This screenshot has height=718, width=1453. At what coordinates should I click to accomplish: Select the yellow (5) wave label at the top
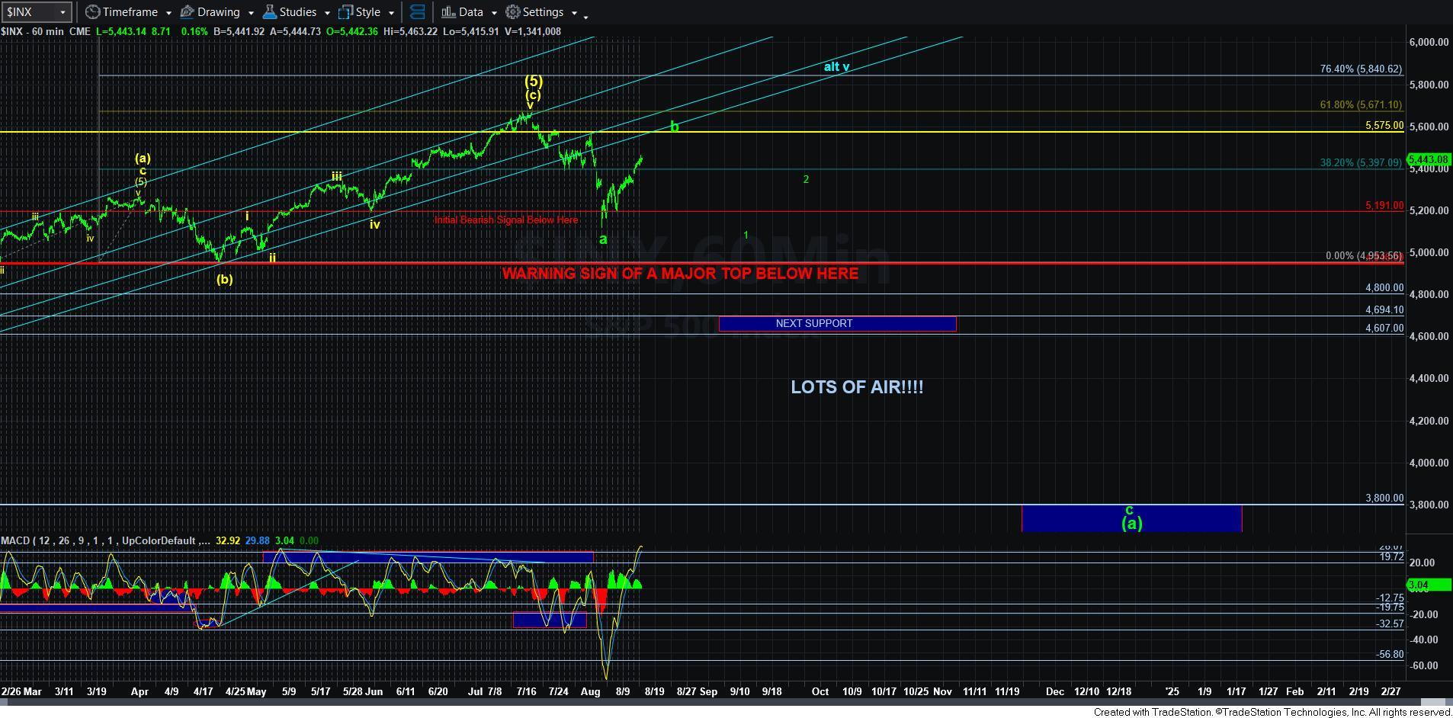point(533,80)
